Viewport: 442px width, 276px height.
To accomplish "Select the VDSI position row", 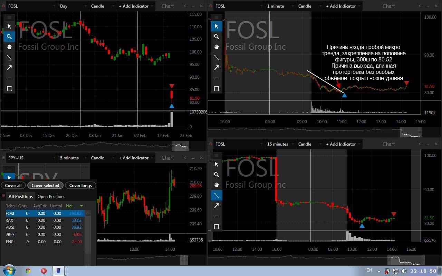I will (45, 227).
